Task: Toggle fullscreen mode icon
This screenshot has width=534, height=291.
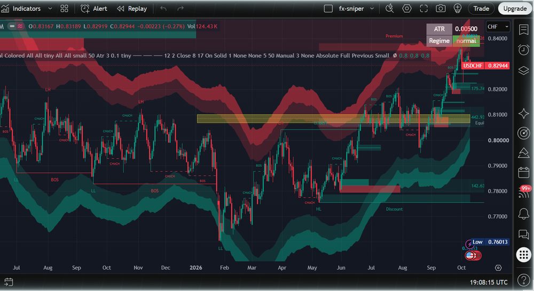Action: click(x=423, y=9)
